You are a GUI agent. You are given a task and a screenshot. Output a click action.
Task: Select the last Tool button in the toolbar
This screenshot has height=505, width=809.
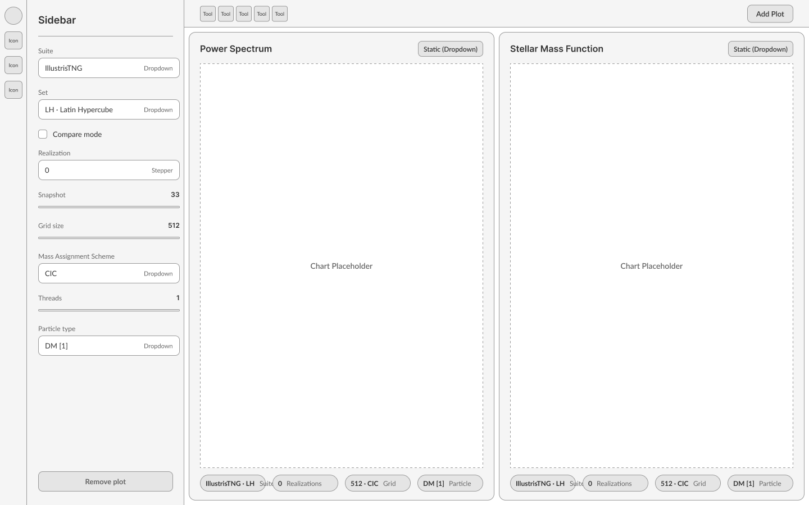coord(280,14)
